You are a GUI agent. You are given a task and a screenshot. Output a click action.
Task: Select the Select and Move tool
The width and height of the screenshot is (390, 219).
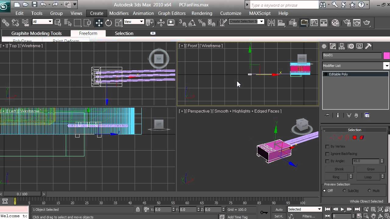(x=99, y=23)
